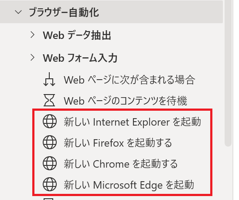Expand the Web フォーム入力 chevron
Viewport: 239px width, 200px height.
32,57
